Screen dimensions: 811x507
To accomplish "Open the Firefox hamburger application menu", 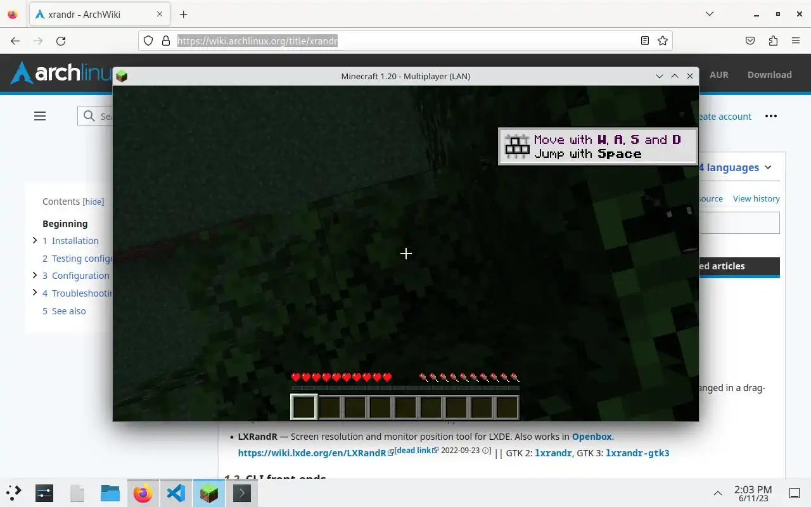I will pyautogui.click(x=796, y=41).
